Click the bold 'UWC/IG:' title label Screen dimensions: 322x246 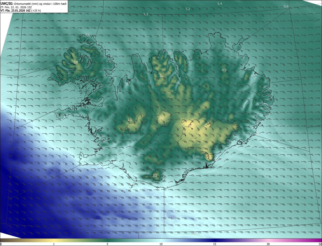[x=7, y=4]
